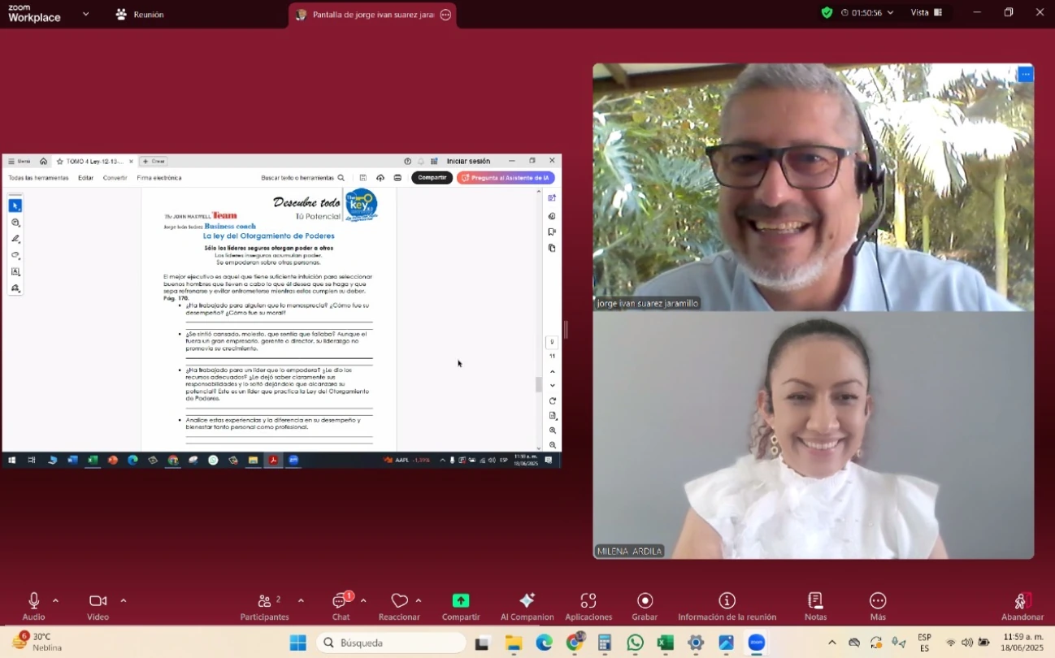Open the Aplicaciones menu

point(588,601)
